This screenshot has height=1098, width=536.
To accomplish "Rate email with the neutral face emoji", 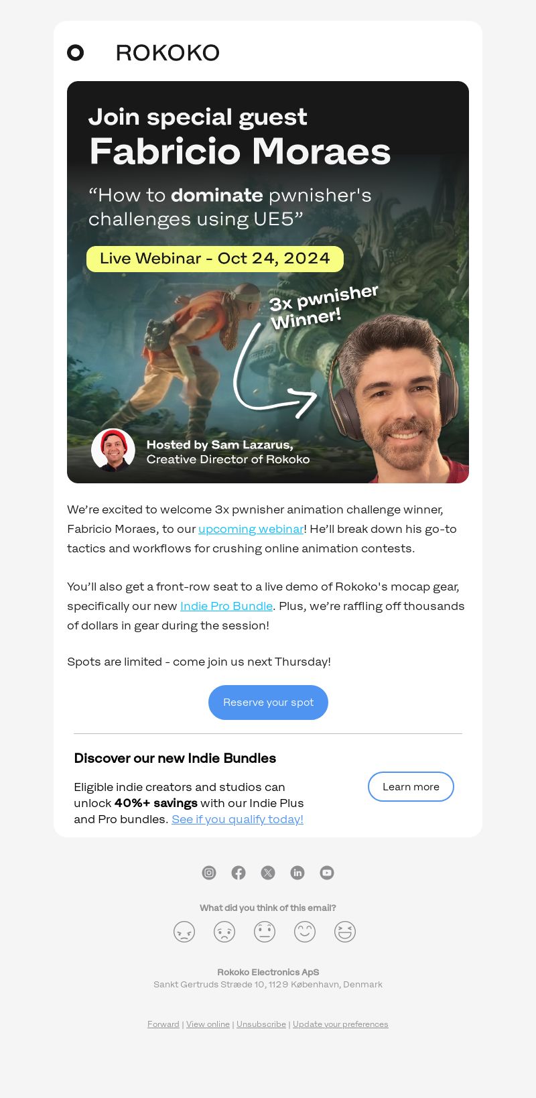I will pos(265,932).
